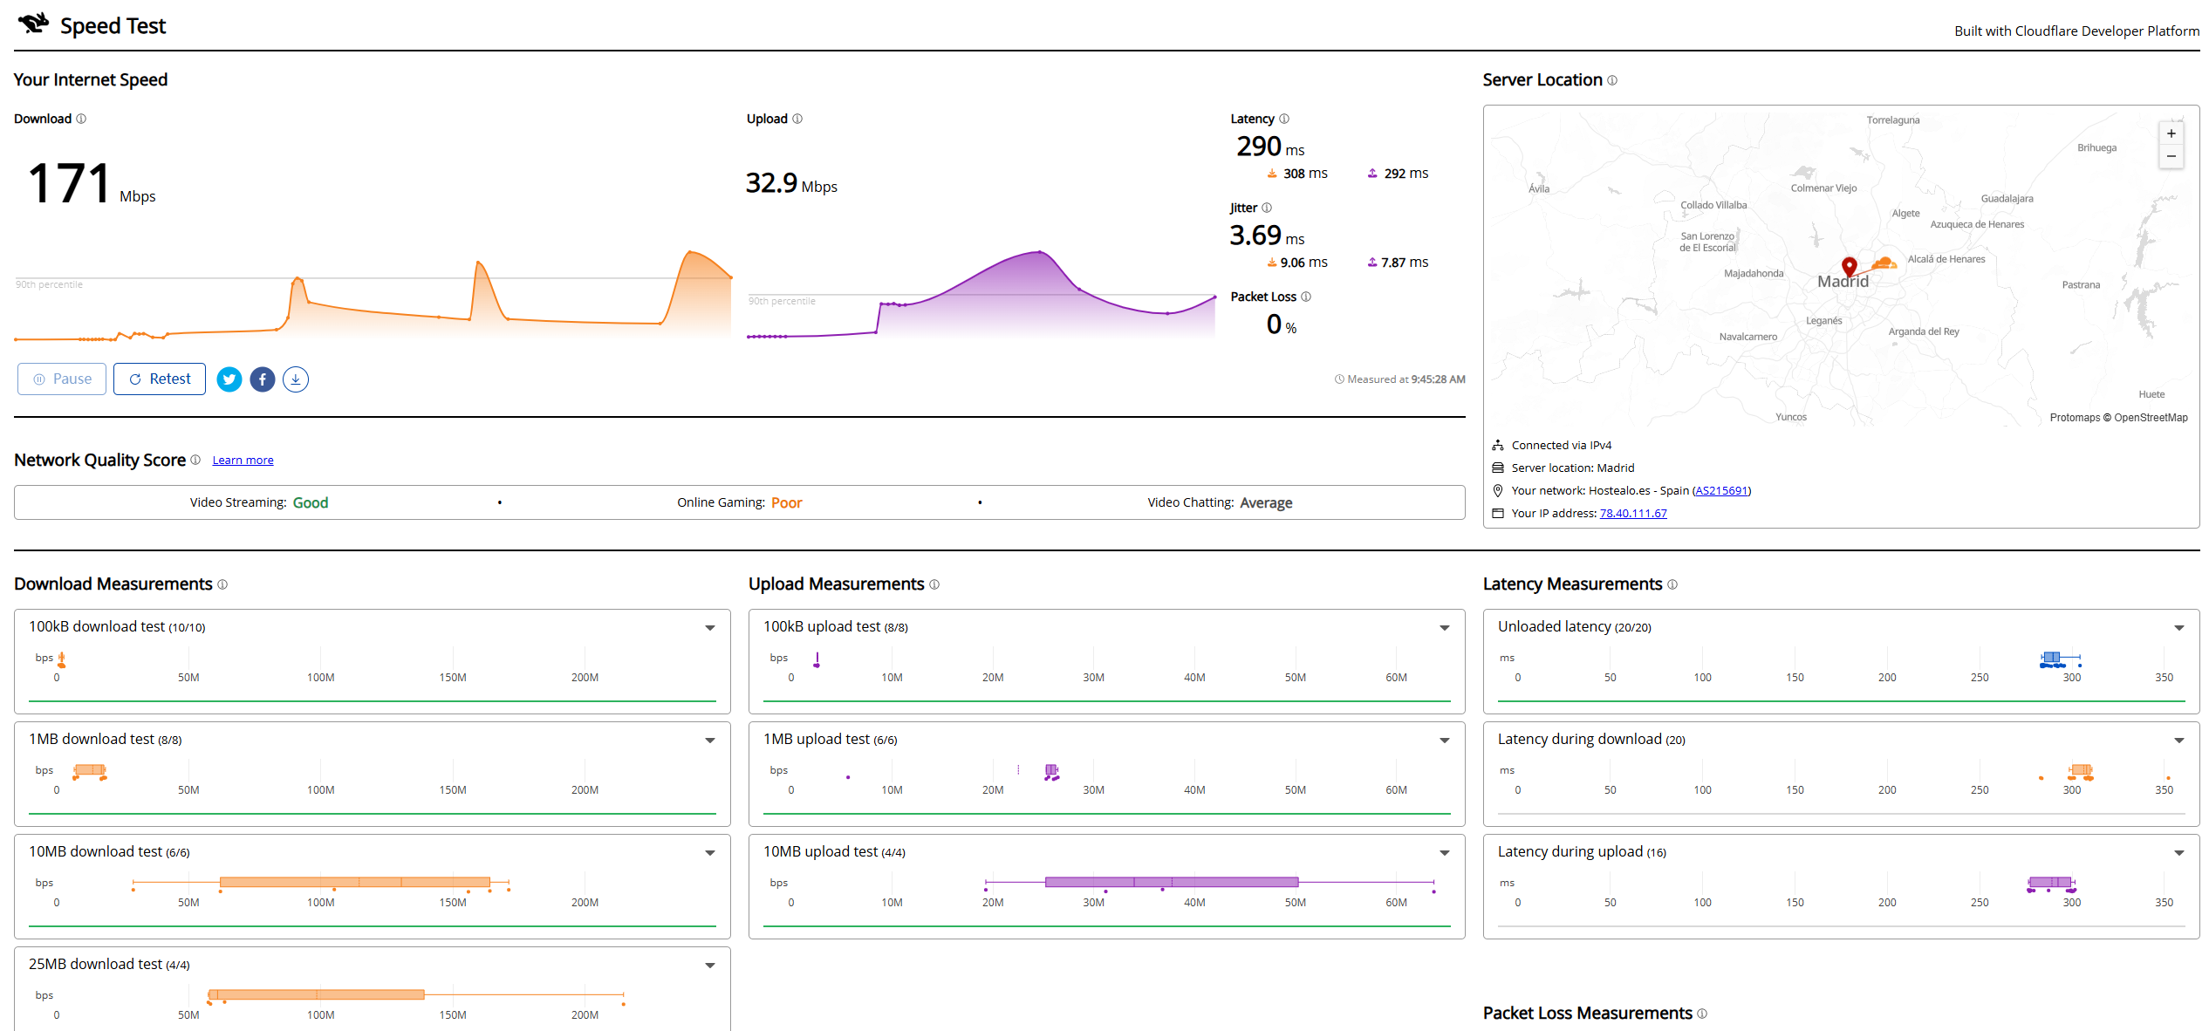The width and height of the screenshot is (2209, 1031).
Task: Open Latency Measurements info icon
Action: [x=1672, y=584]
